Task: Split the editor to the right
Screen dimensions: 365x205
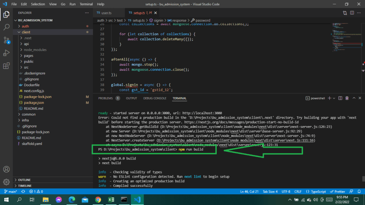Action: [352, 13]
